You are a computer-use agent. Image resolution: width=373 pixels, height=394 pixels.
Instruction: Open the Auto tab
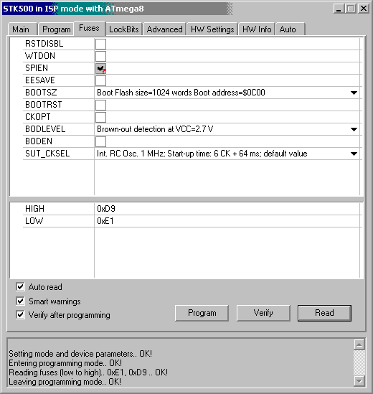point(290,29)
